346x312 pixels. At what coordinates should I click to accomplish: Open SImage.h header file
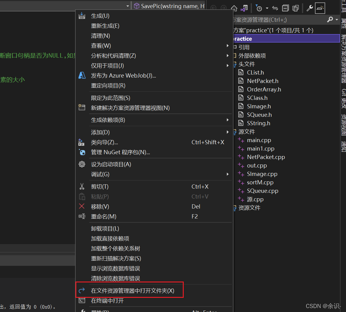(259, 106)
